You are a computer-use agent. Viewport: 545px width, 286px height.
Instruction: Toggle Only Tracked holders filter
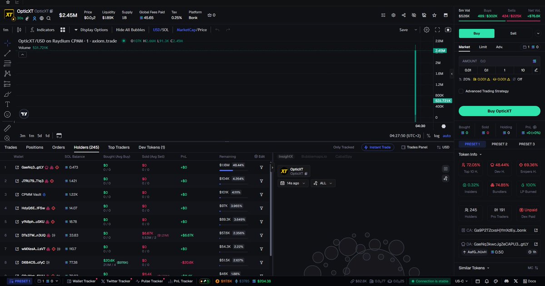pyautogui.click(x=343, y=147)
